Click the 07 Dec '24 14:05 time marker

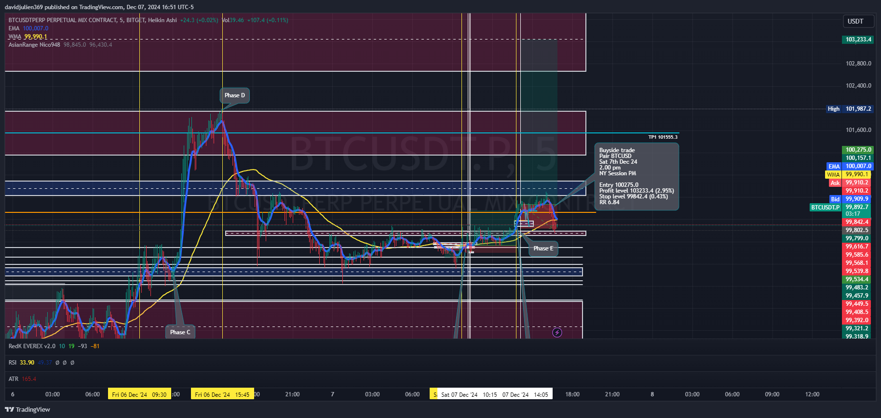click(525, 394)
